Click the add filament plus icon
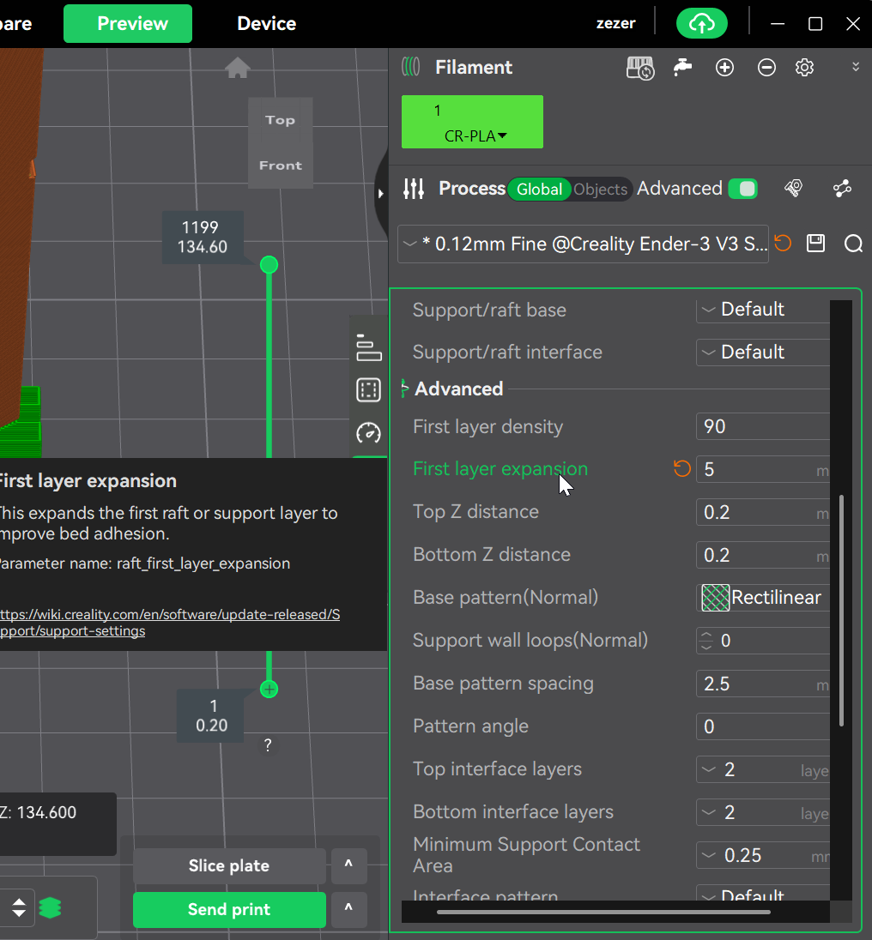872x940 pixels. point(724,68)
